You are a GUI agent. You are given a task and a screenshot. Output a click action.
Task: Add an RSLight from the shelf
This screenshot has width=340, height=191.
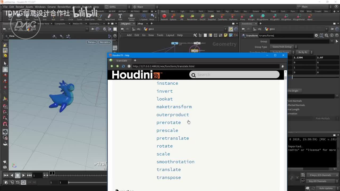point(251,17)
